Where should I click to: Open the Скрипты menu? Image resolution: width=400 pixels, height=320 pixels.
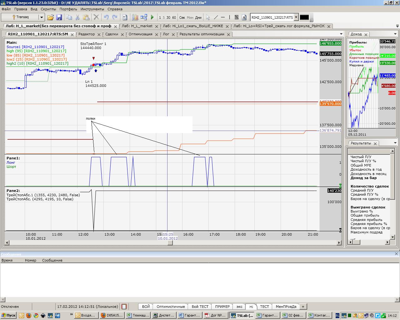[48, 9]
